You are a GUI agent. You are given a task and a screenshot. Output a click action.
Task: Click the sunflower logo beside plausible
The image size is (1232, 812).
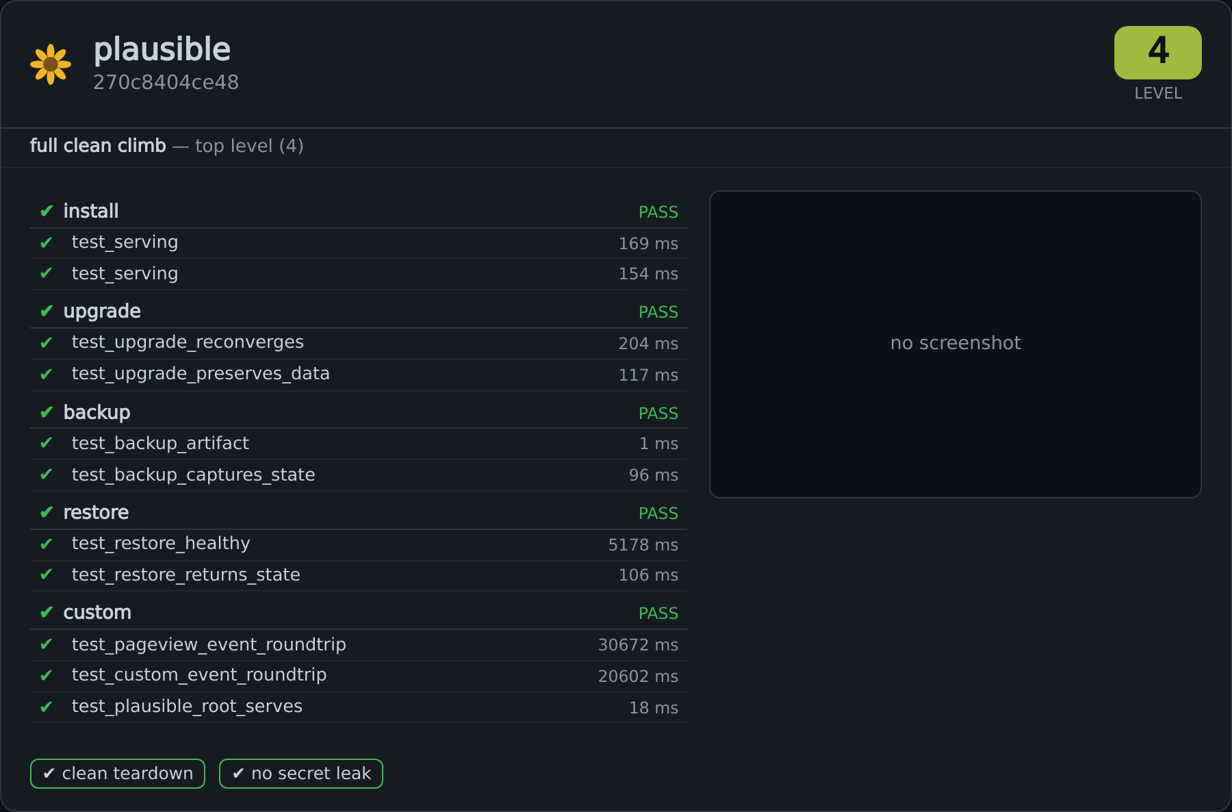tap(51, 64)
